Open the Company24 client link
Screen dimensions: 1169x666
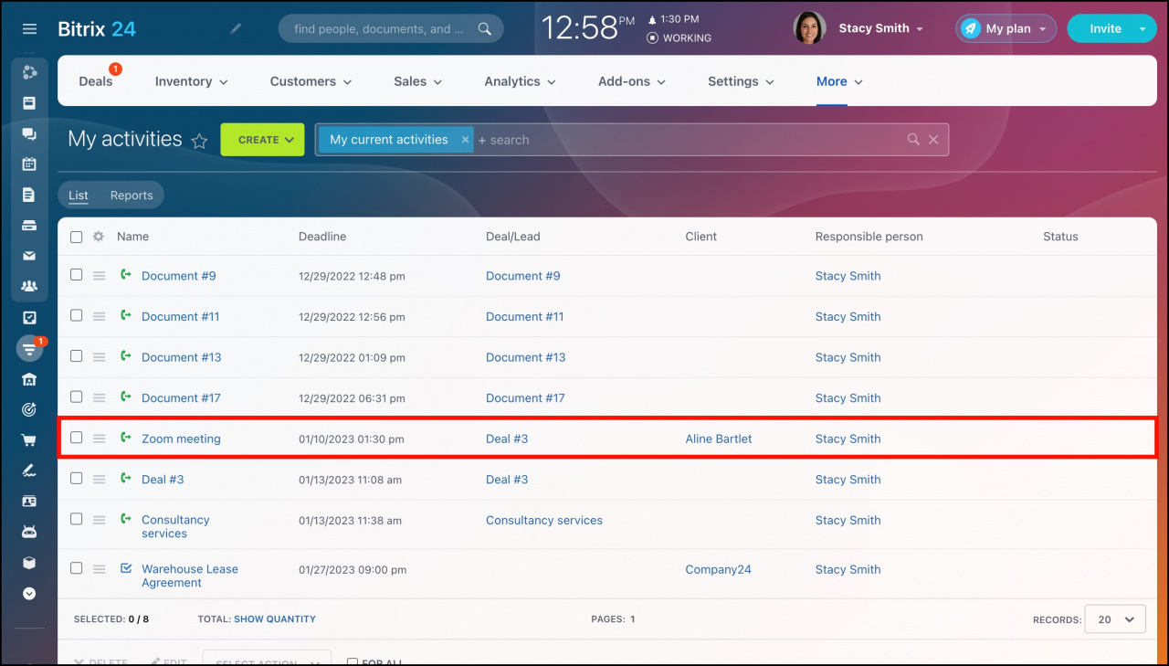(x=718, y=569)
